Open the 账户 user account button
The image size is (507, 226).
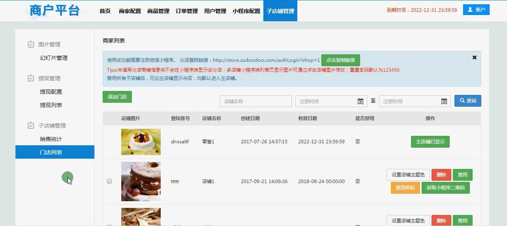click(476, 10)
